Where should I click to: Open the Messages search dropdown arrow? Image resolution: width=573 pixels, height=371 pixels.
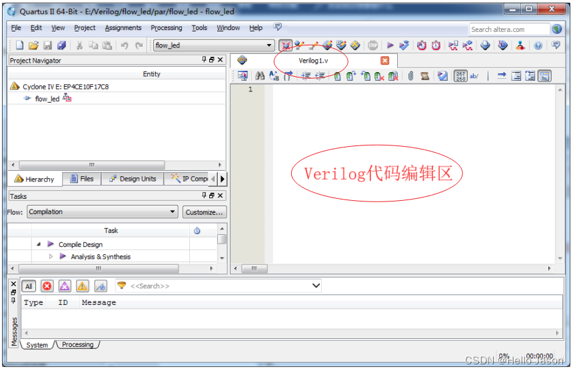tap(316, 286)
